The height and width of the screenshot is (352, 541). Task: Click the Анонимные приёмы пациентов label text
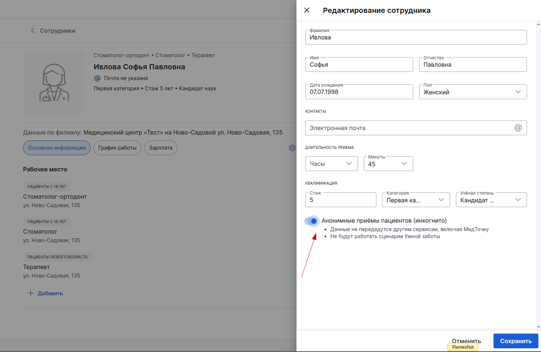click(384, 220)
